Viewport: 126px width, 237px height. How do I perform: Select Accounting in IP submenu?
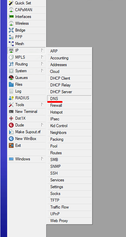tap(70, 58)
